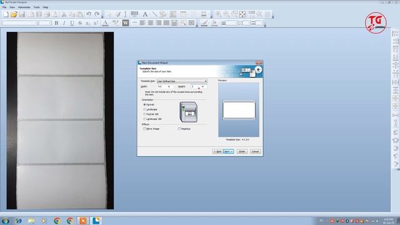The width and height of the screenshot is (400, 225).
Task: Click the fill color bucket icon
Action: [214, 23]
